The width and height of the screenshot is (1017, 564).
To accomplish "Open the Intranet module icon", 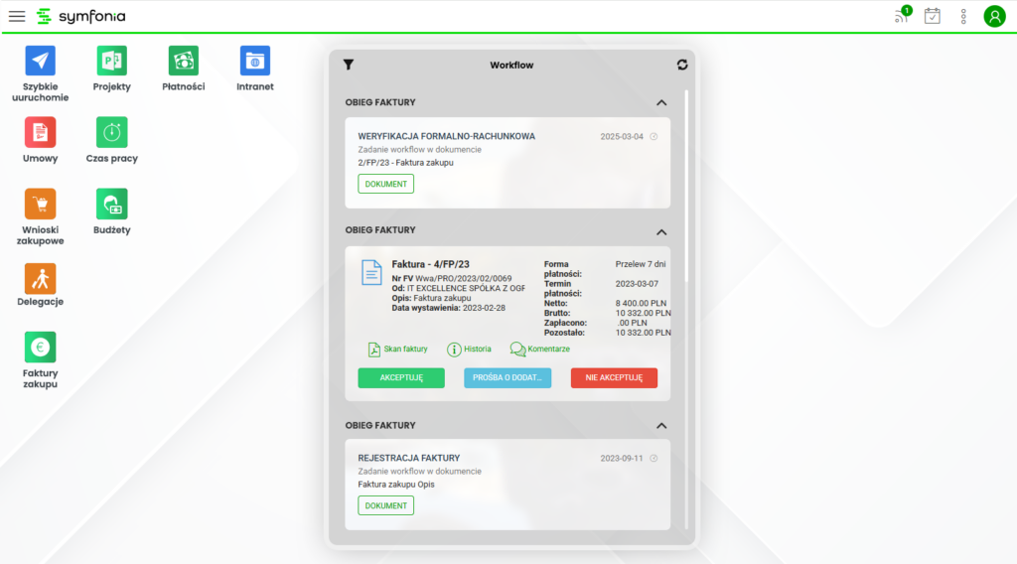I will 255,62.
